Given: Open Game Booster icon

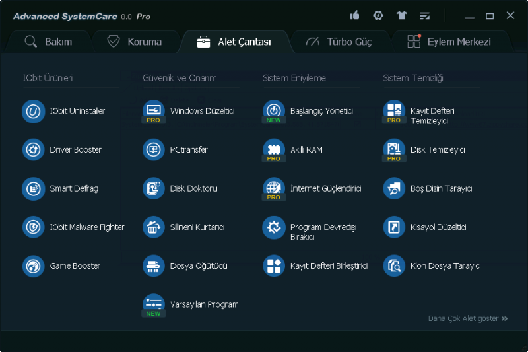Looking at the screenshot, I should [34, 266].
